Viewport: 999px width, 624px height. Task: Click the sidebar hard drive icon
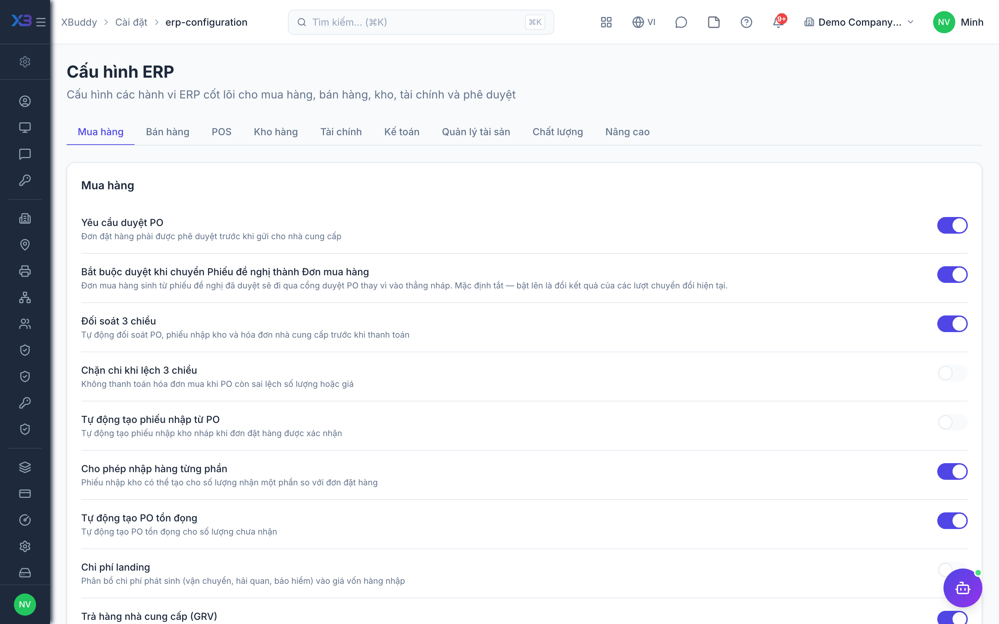click(x=25, y=573)
